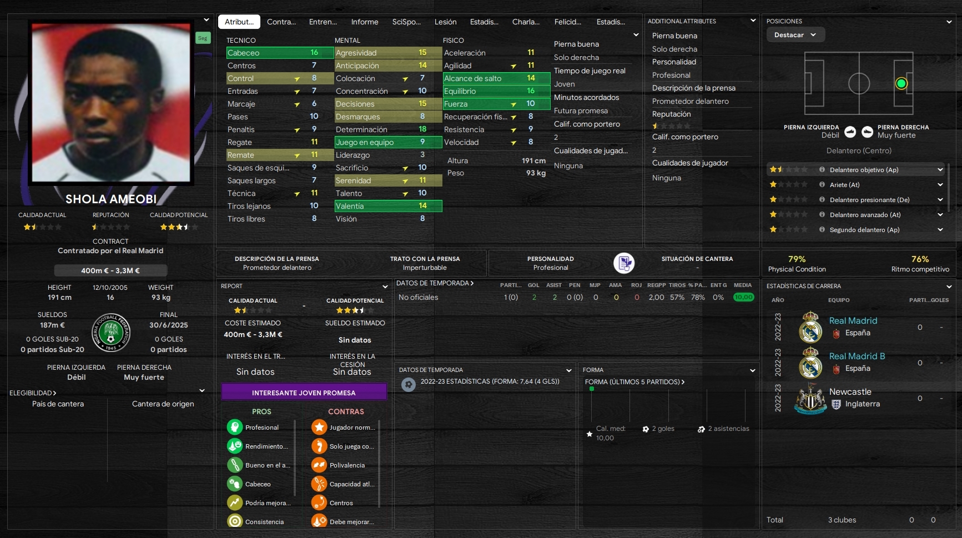Screen dimensions: 962x538
Task: Open the Additional Attributes panel dropdown
Action: click(753, 21)
